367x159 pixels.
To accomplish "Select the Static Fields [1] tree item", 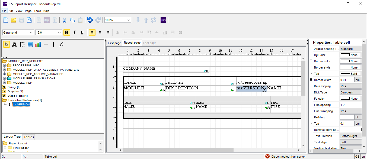I will pyautogui.click(x=17, y=96).
